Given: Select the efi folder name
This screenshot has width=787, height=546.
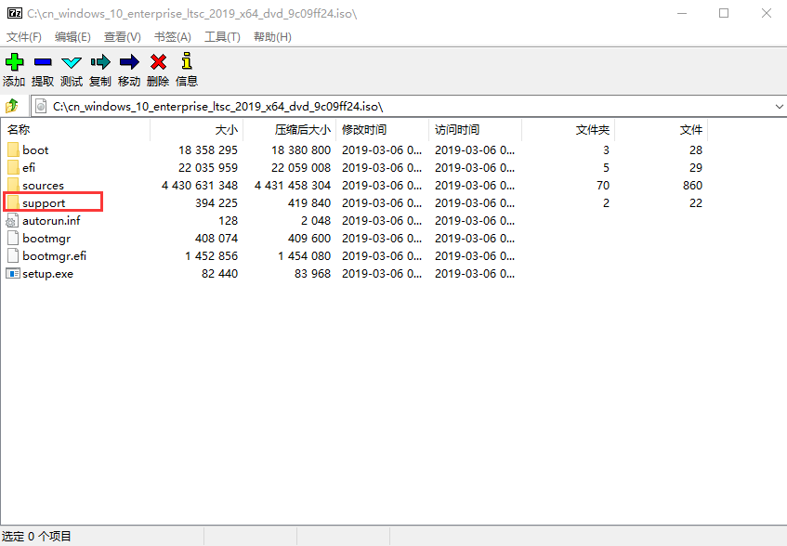Looking at the screenshot, I should point(29,167).
